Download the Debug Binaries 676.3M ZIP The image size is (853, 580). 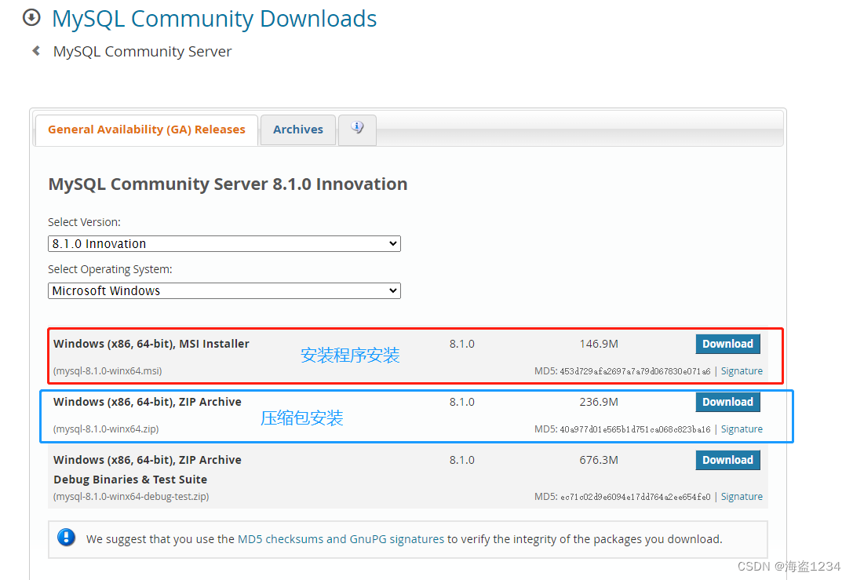728,460
